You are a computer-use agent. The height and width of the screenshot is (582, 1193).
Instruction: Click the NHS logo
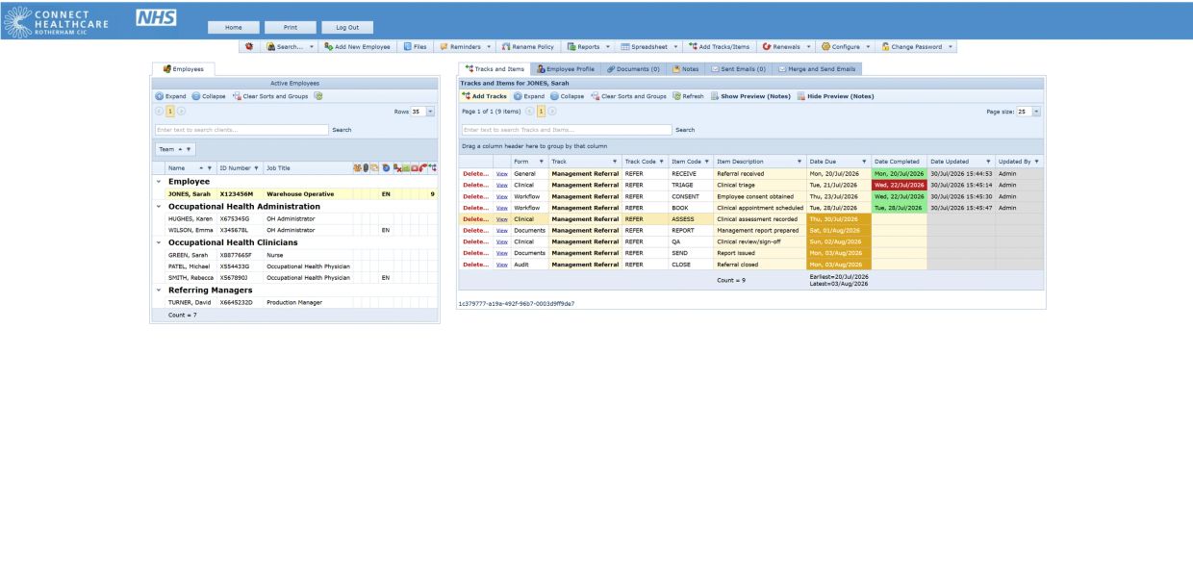[154, 17]
